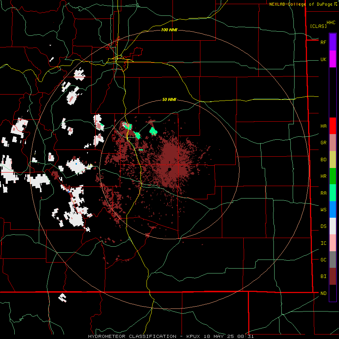Viewport: 339px width, 339px height.
Task: Click the 10 MAY 25 date text
Action: (218, 336)
